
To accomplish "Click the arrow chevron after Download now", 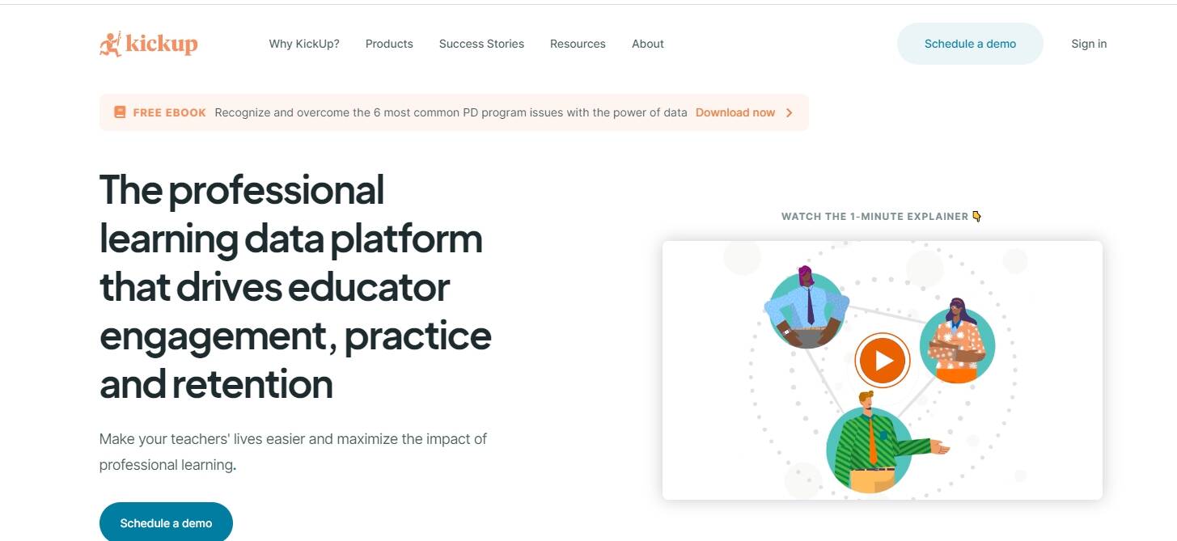I will (x=790, y=112).
